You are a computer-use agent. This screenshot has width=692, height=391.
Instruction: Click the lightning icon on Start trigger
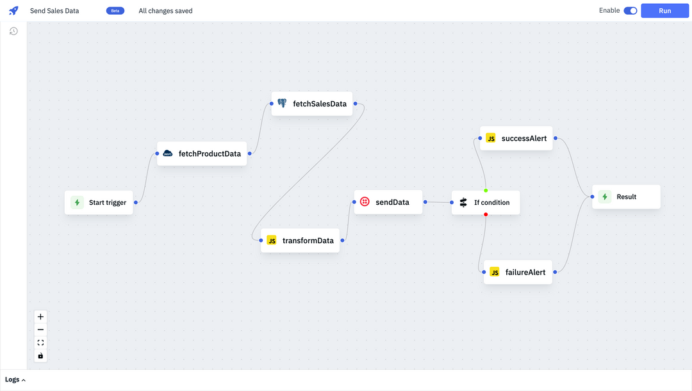[x=76, y=202]
